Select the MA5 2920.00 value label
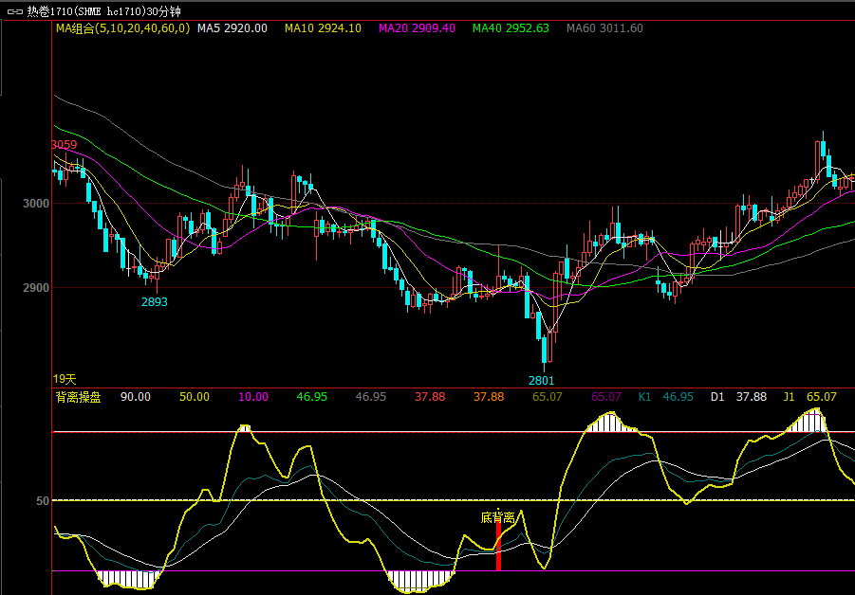The width and height of the screenshot is (855, 595). point(232,28)
